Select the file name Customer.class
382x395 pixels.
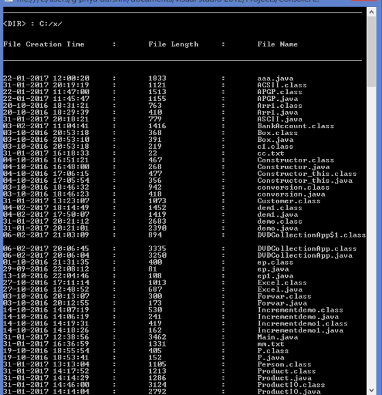pos(289,201)
